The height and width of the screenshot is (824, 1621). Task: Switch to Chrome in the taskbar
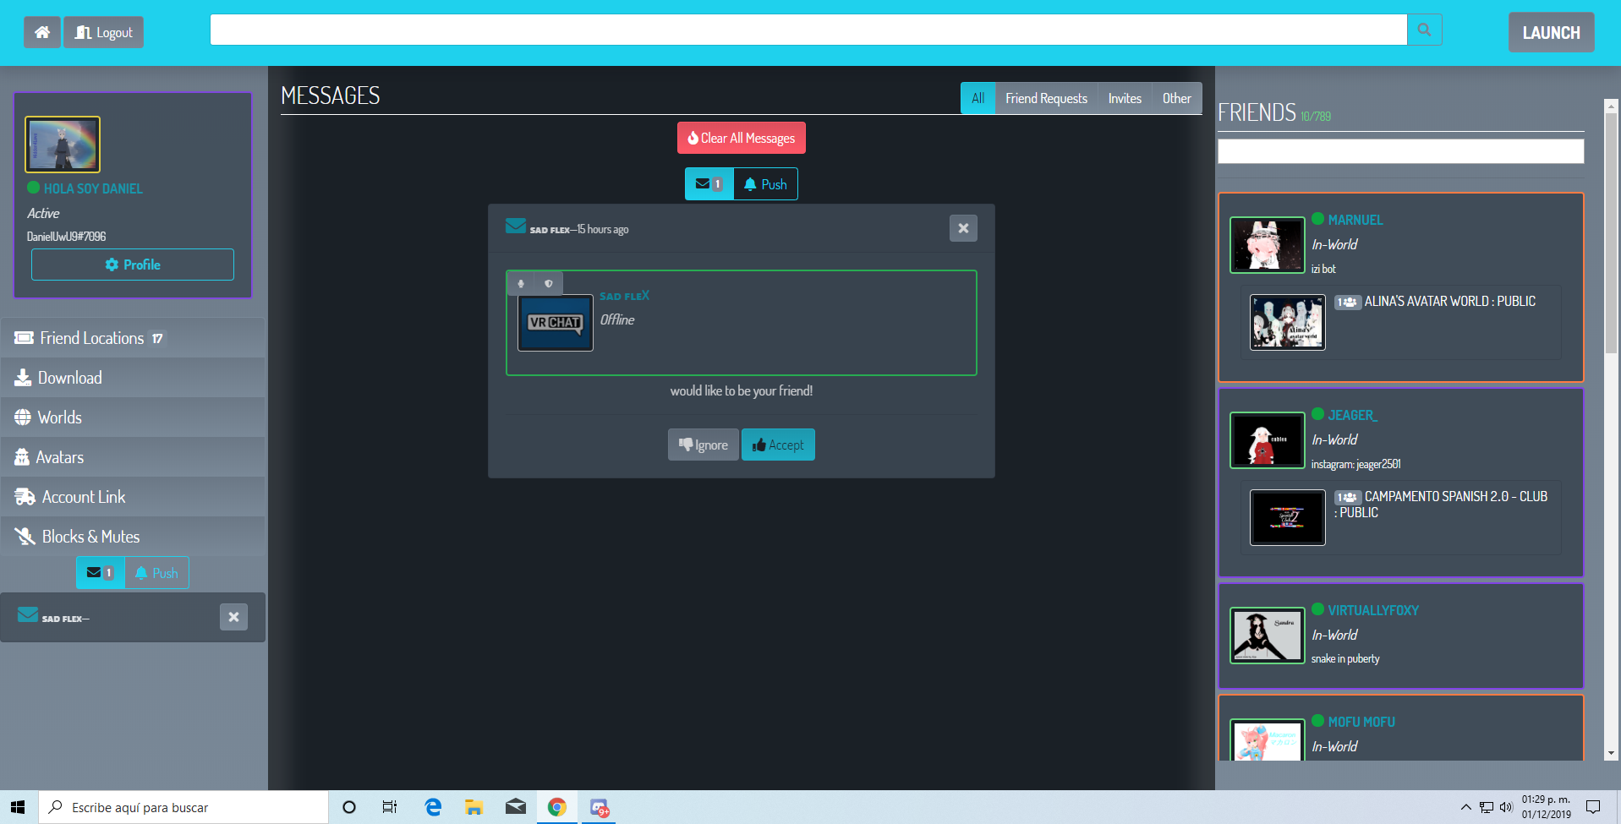[556, 807]
